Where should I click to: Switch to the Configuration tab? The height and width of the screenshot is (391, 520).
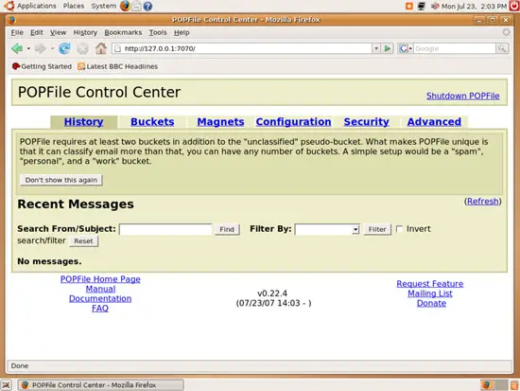[293, 122]
